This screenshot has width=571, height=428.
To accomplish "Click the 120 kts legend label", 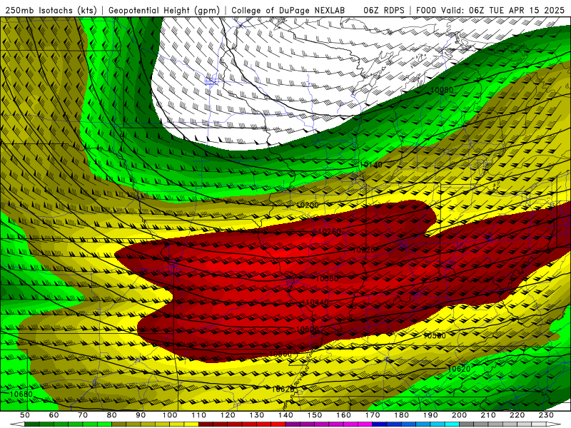I will [x=228, y=415].
